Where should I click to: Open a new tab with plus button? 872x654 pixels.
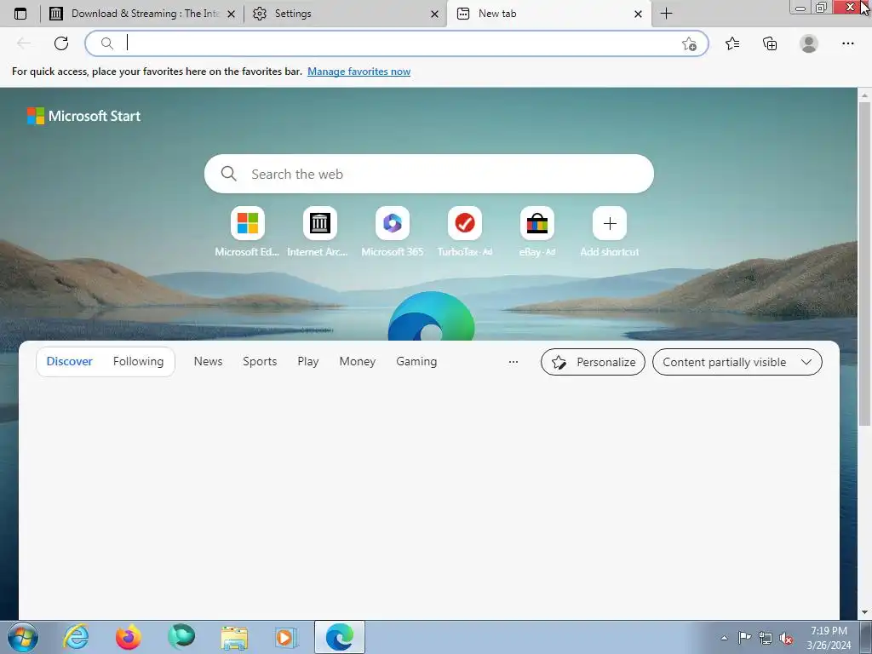pos(666,14)
